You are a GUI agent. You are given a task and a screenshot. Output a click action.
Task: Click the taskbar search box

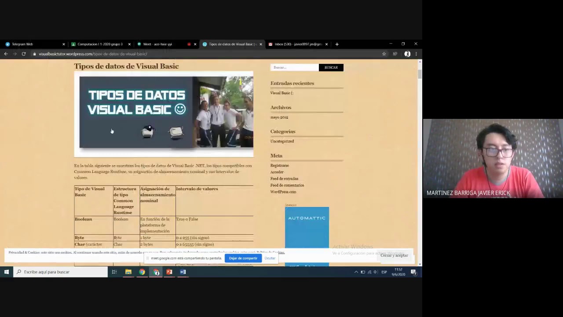pos(60,272)
